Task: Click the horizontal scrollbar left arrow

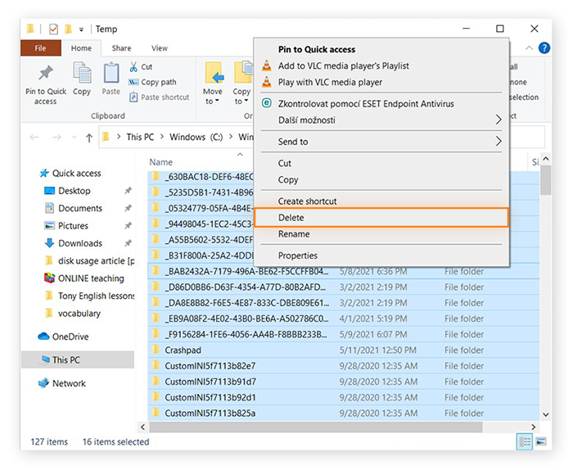Action: (143, 427)
